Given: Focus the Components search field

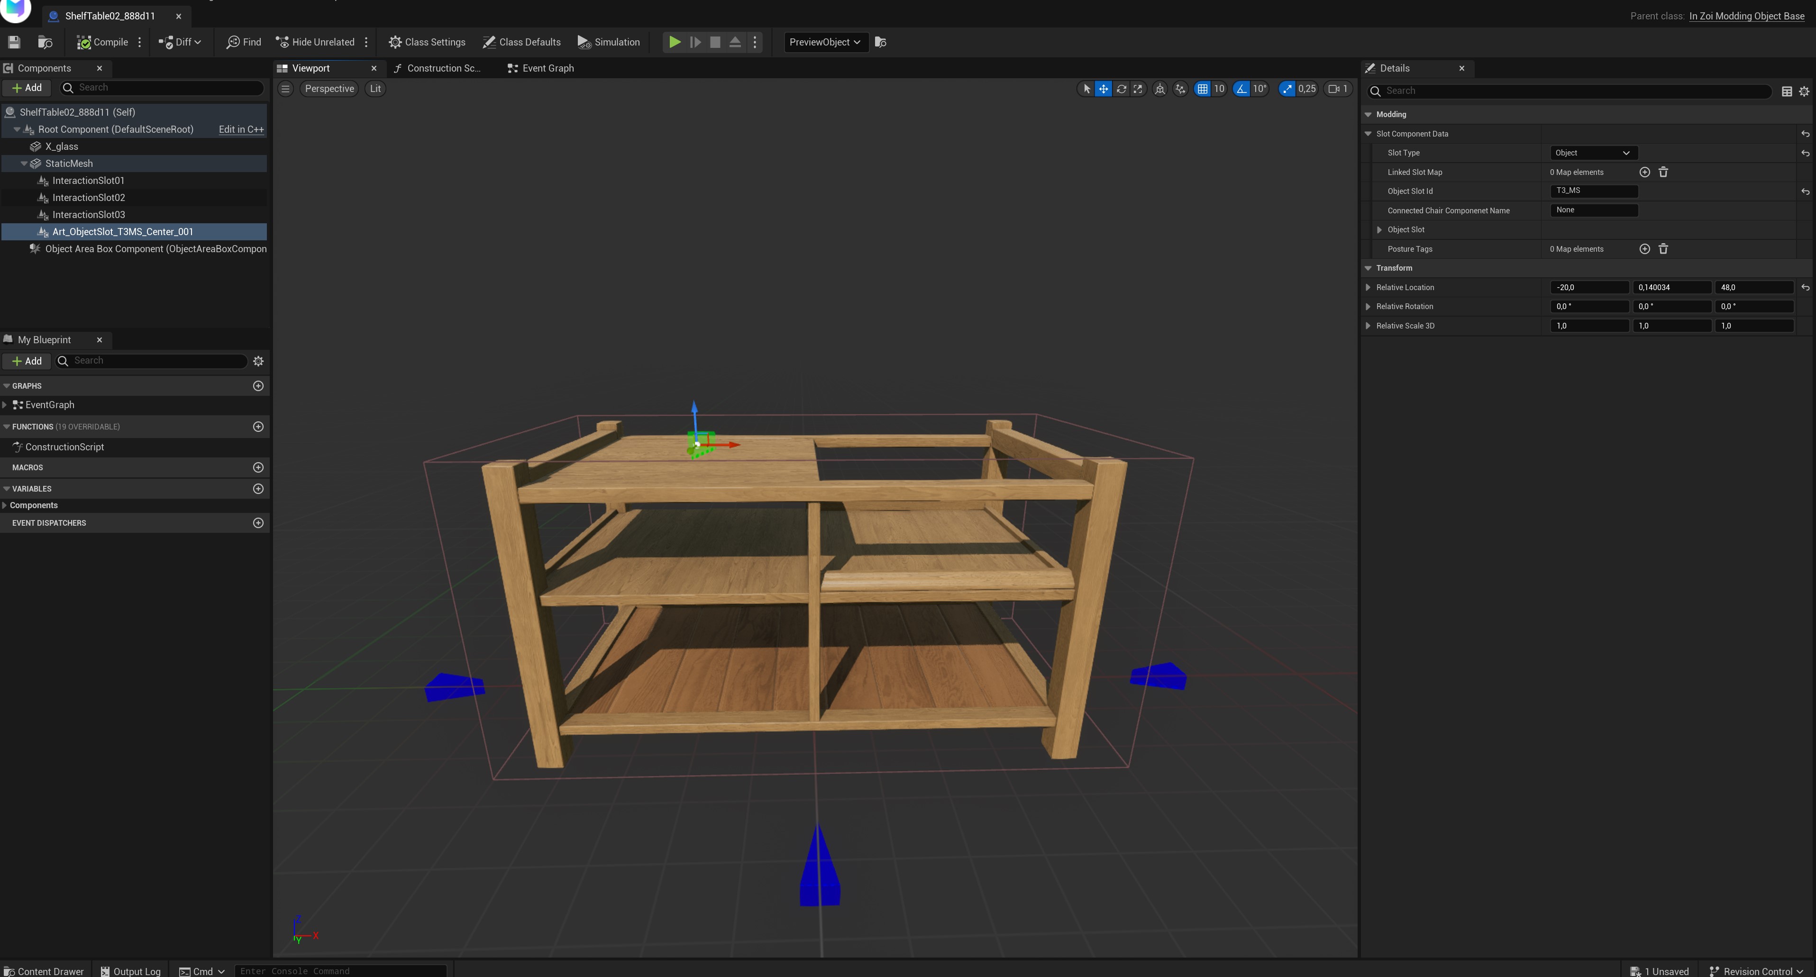Looking at the screenshot, I should (162, 88).
